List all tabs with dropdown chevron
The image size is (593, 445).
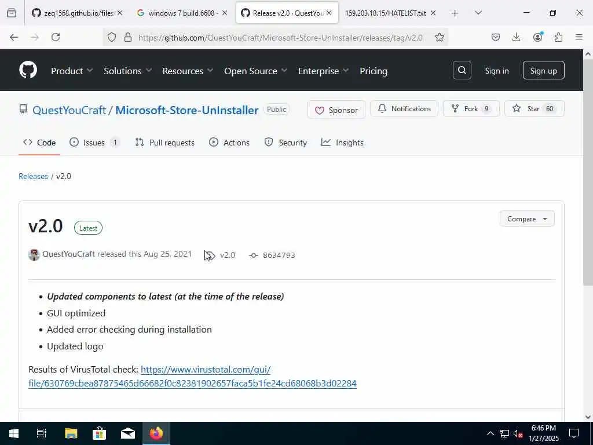pos(478,13)
